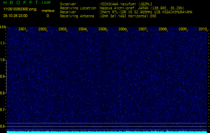Click the kHz axis unit label
This screenshot has height=133, width=210.
pos(3,27)
